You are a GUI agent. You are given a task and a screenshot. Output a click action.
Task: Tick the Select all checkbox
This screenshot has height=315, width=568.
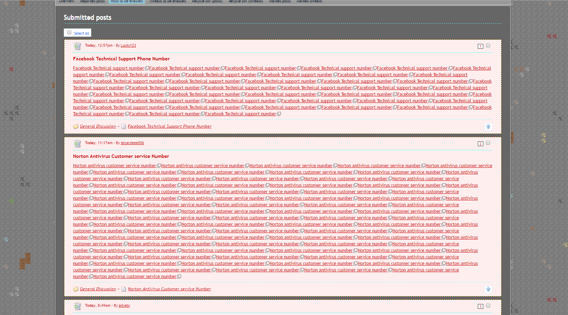(69, 33)
